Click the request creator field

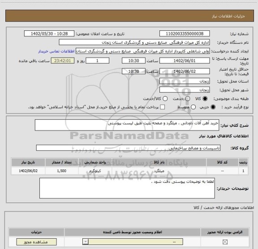point(142,51)
